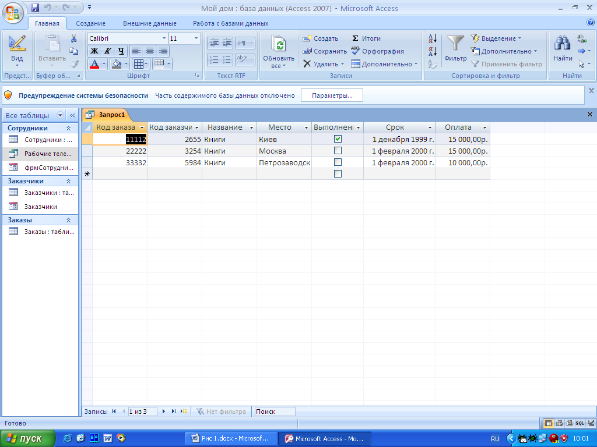Viewport: 597px width, 447px height.
Task: Toggle bold Ж formatting
Action: (94, 51)
